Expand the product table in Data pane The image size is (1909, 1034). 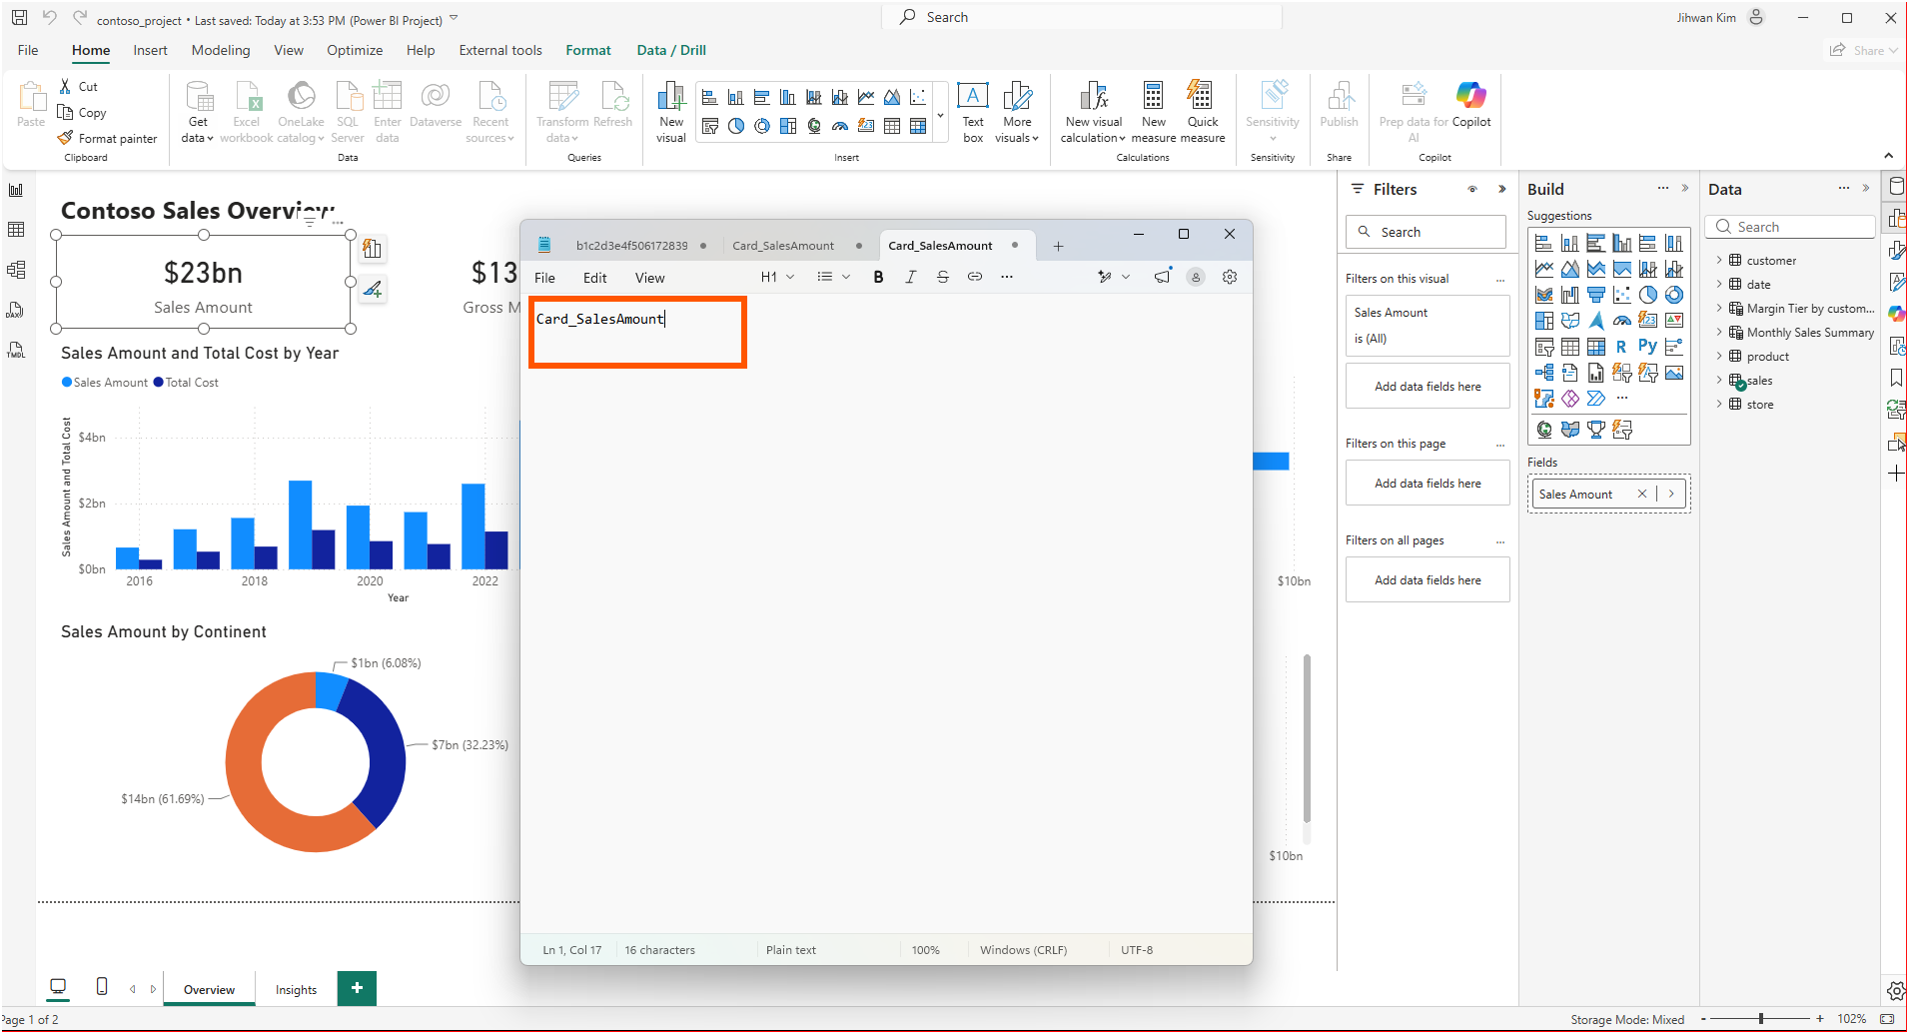coord(1719,356)
